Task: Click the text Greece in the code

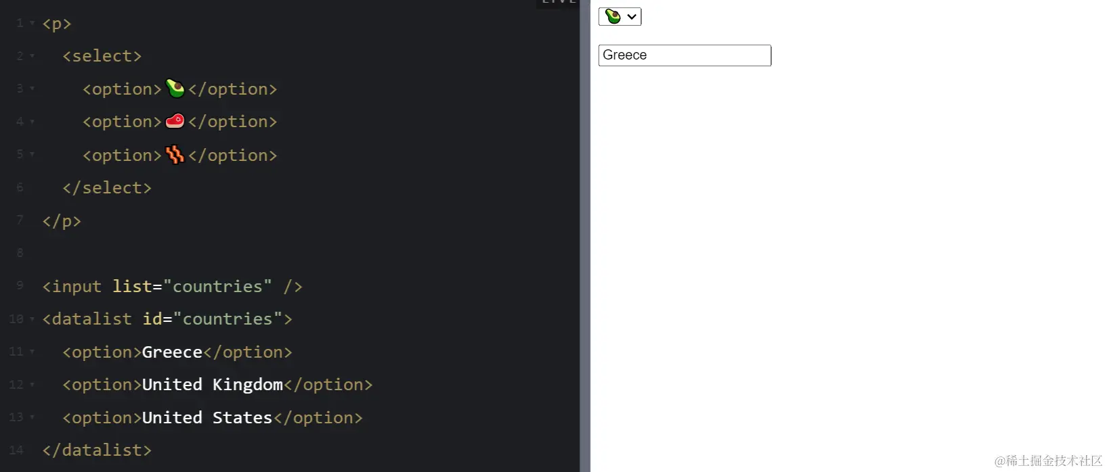Action: tap(172, 352)
